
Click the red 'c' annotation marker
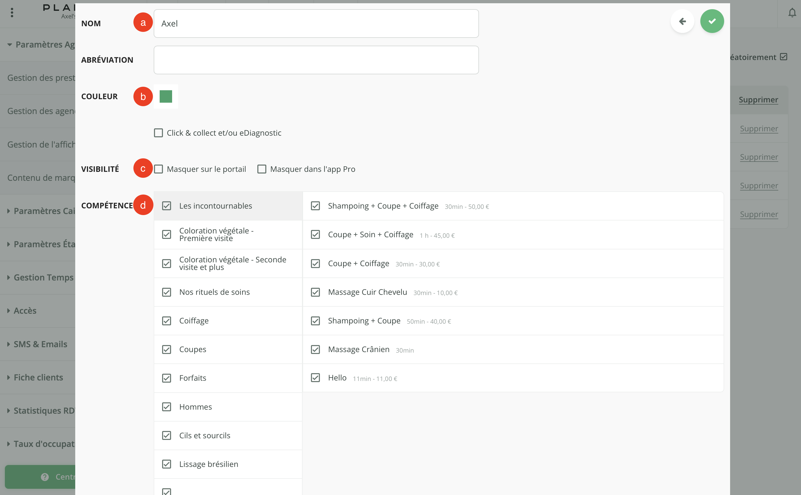point(143,168)
